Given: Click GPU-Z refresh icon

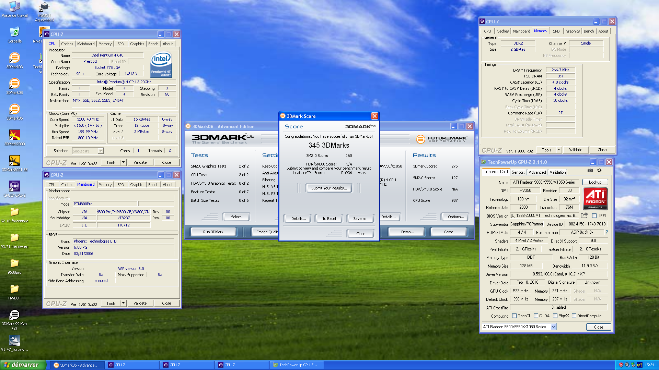Looking at the screenshot, I should [599, 170].
